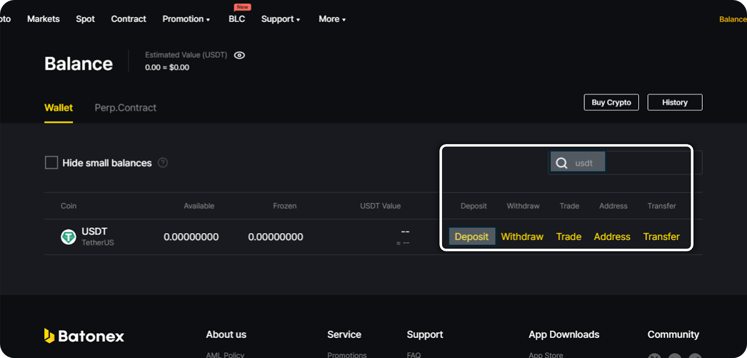This screenshot has height=358, width=747.
Task: Check the Hide small balances checkbox
Action: 51,163
